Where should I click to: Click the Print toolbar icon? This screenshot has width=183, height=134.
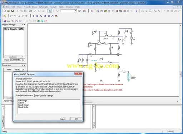pyautogui.click(x=30, y=11)
